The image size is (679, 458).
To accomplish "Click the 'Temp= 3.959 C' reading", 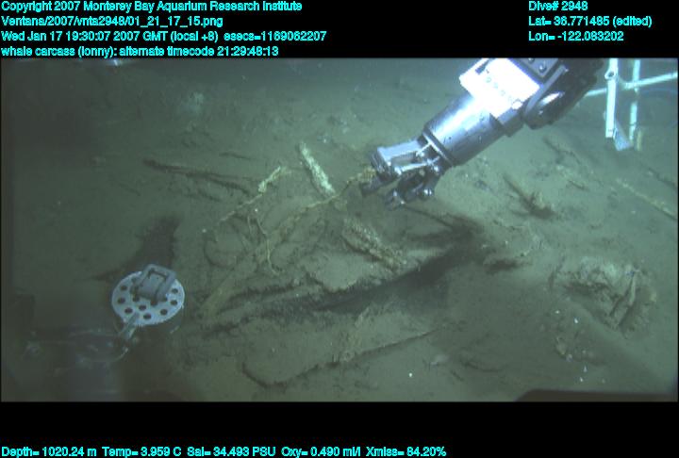I will pyautogui.click(x=141, y=452).
